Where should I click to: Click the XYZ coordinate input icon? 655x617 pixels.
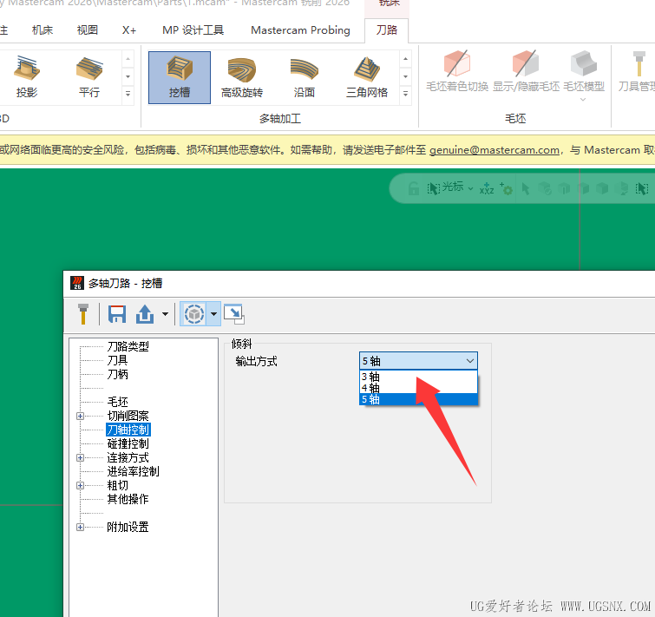pos(487,189)
